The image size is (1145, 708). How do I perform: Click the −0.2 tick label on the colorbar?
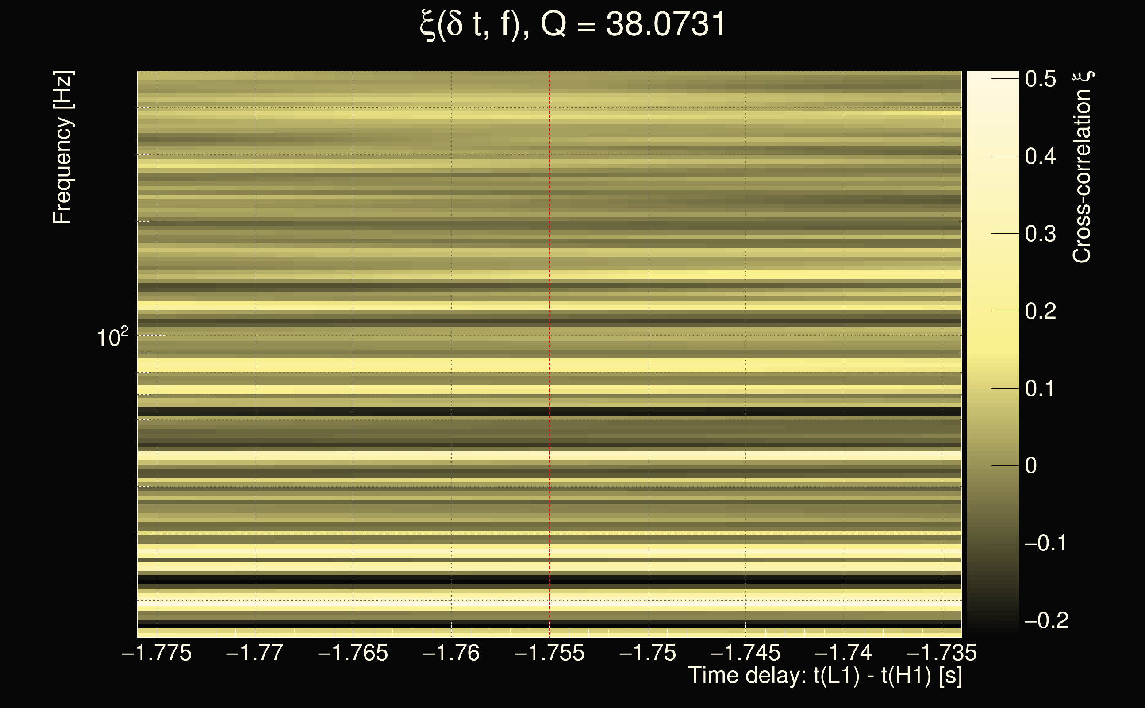coord(1046,620)
